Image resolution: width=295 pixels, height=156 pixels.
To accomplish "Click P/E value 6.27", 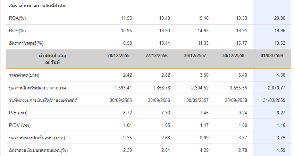I will [x=281, y=113].
